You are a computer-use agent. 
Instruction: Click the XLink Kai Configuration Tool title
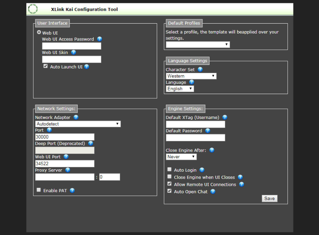click(x=84, y=9)
